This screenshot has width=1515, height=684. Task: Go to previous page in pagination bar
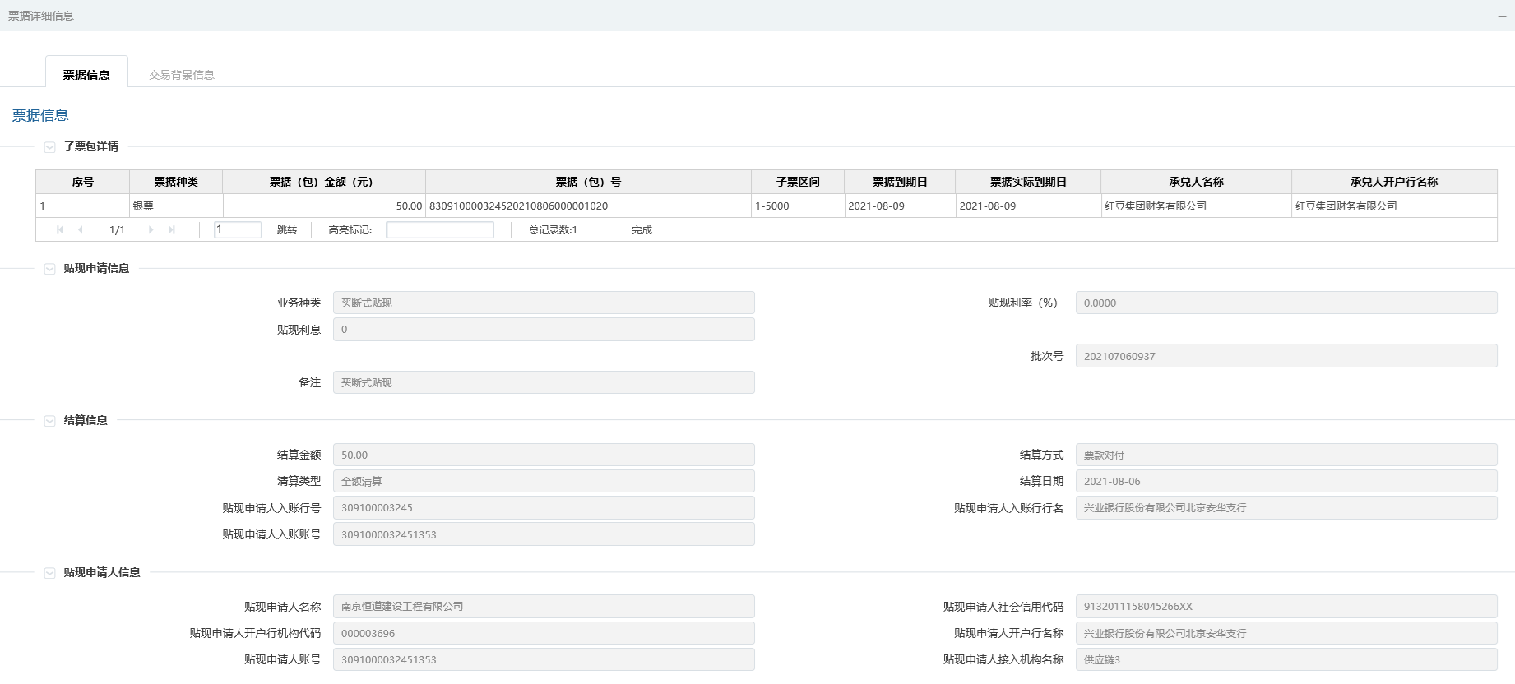(81, 230)
